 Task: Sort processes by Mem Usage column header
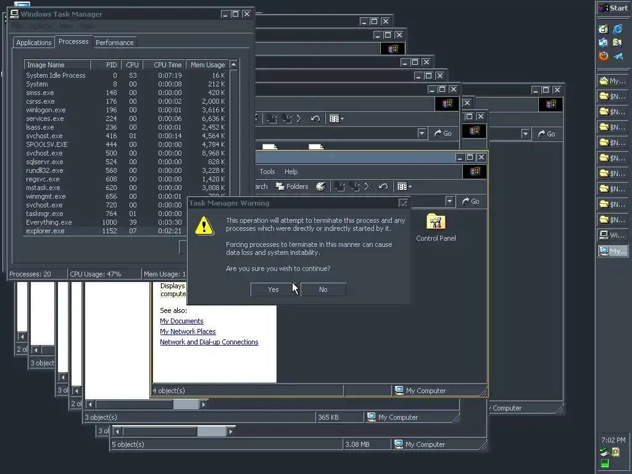pyautogui.click(x=207, y=64)
